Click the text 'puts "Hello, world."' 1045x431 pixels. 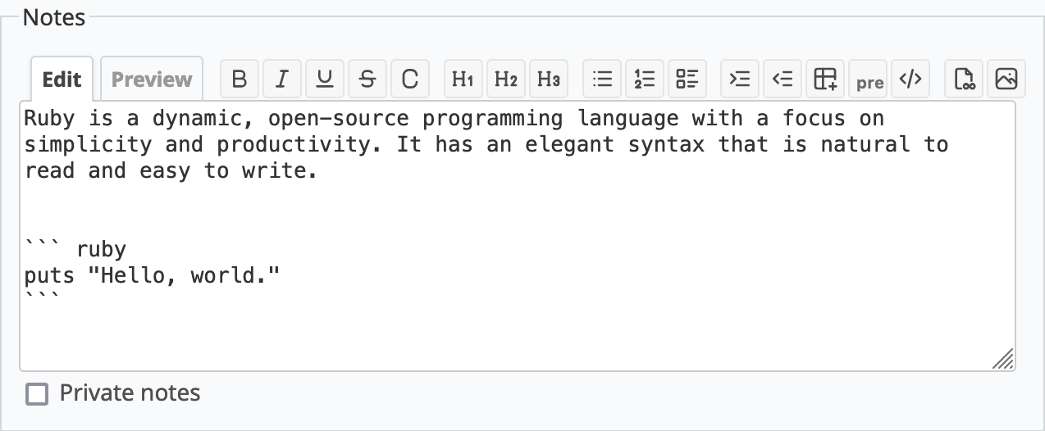point(153,275)
